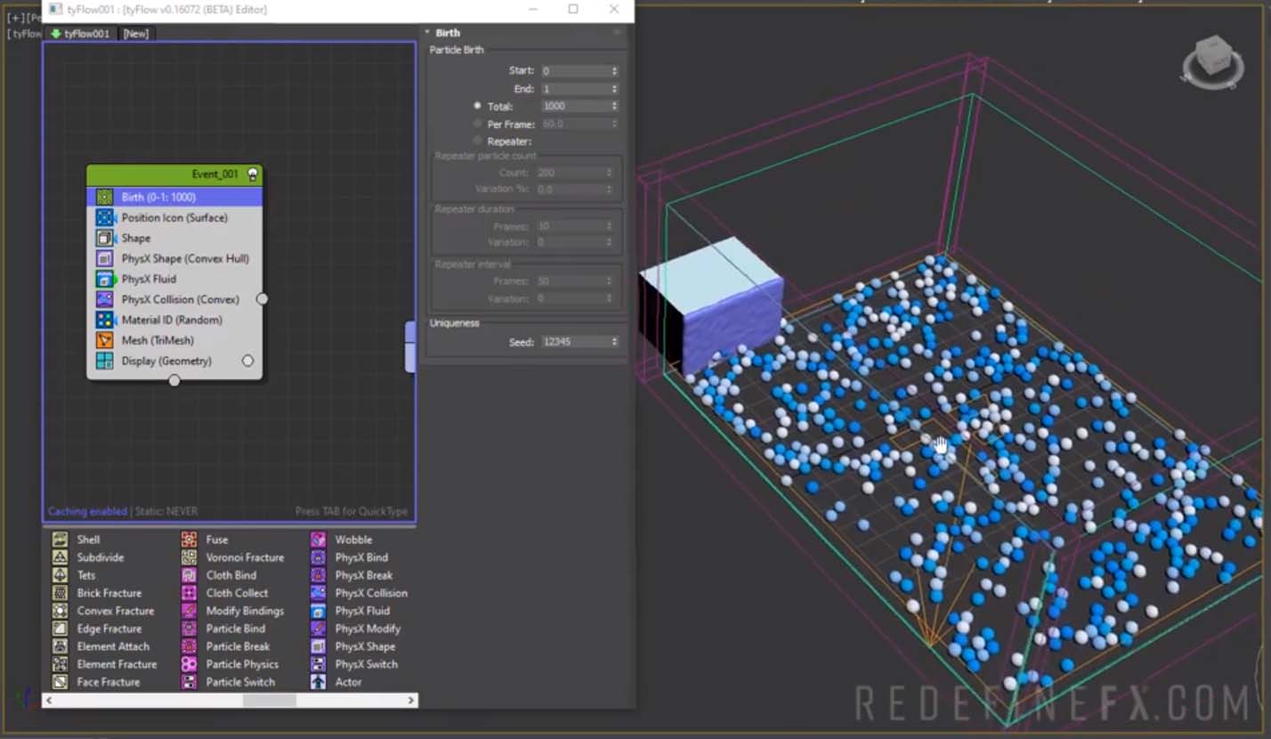Pick the Voronoi Fracture operator
Image resolution: width=1271 pixels, height=739 pixels.
click(x=232, y=557)
